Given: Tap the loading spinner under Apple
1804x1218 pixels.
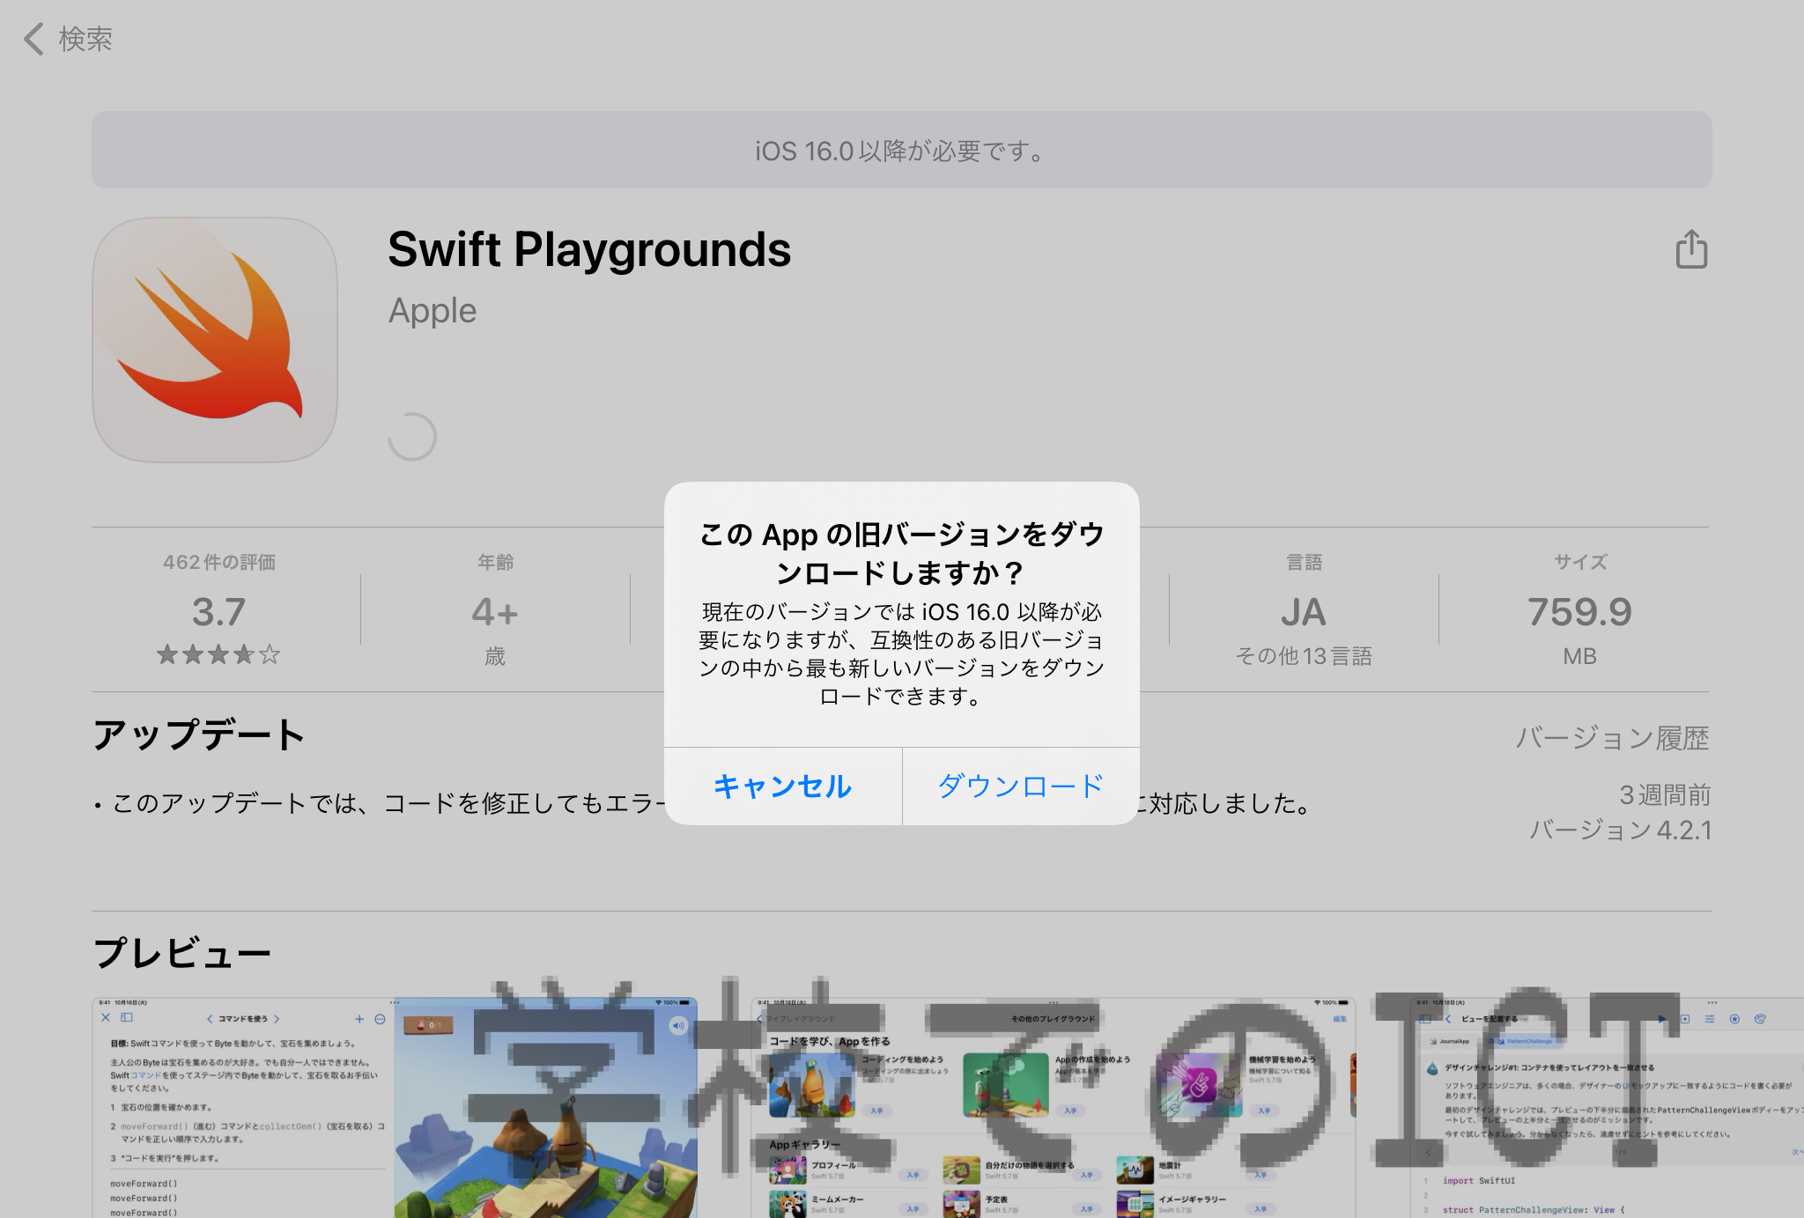Looking at the screenshot, I should tap(412, 437).
